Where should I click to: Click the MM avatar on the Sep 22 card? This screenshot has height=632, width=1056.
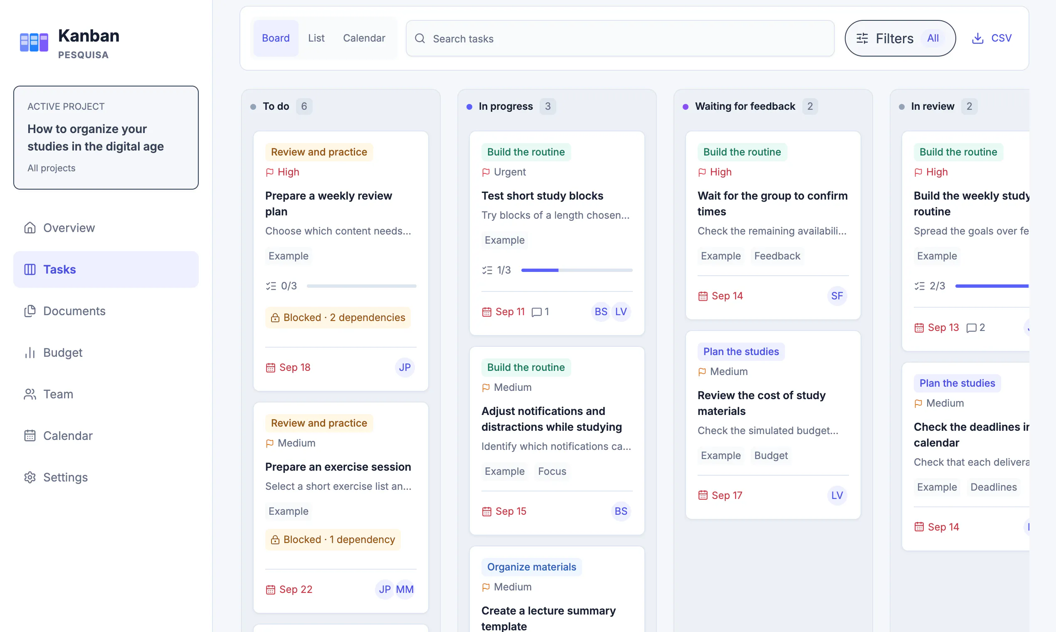point(405,590)
